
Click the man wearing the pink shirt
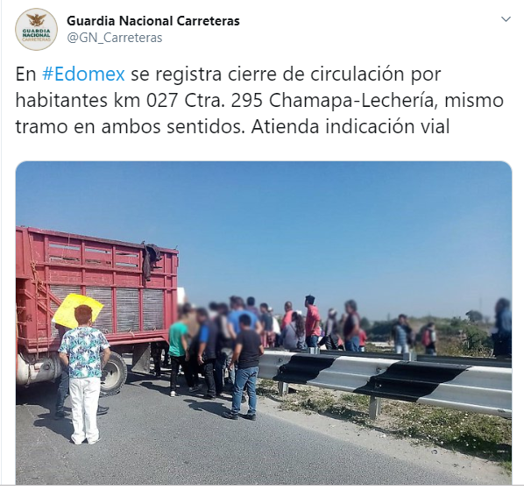tap(313, 321)
